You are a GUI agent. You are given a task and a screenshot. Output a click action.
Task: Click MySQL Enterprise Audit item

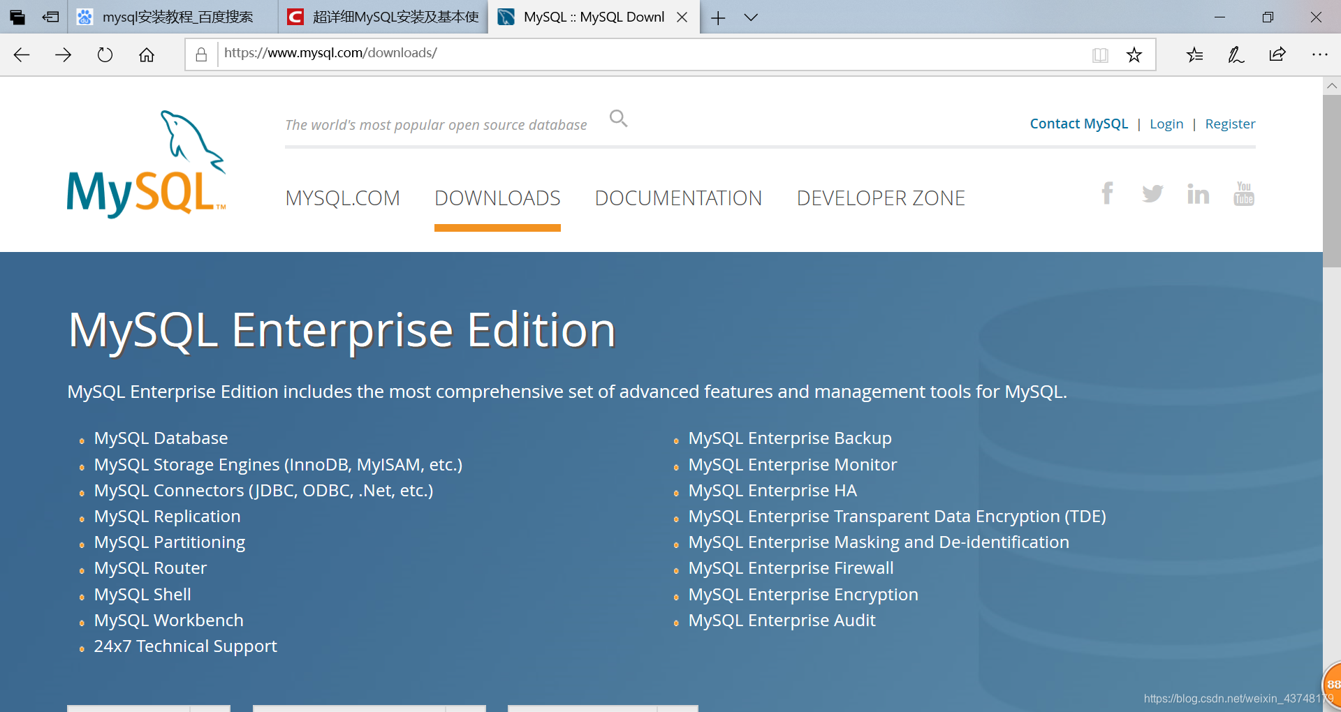(x=782, y=621)
